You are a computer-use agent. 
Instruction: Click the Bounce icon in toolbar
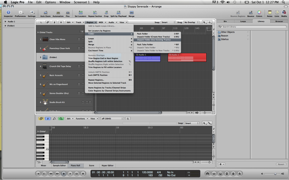tap(250, 13)
